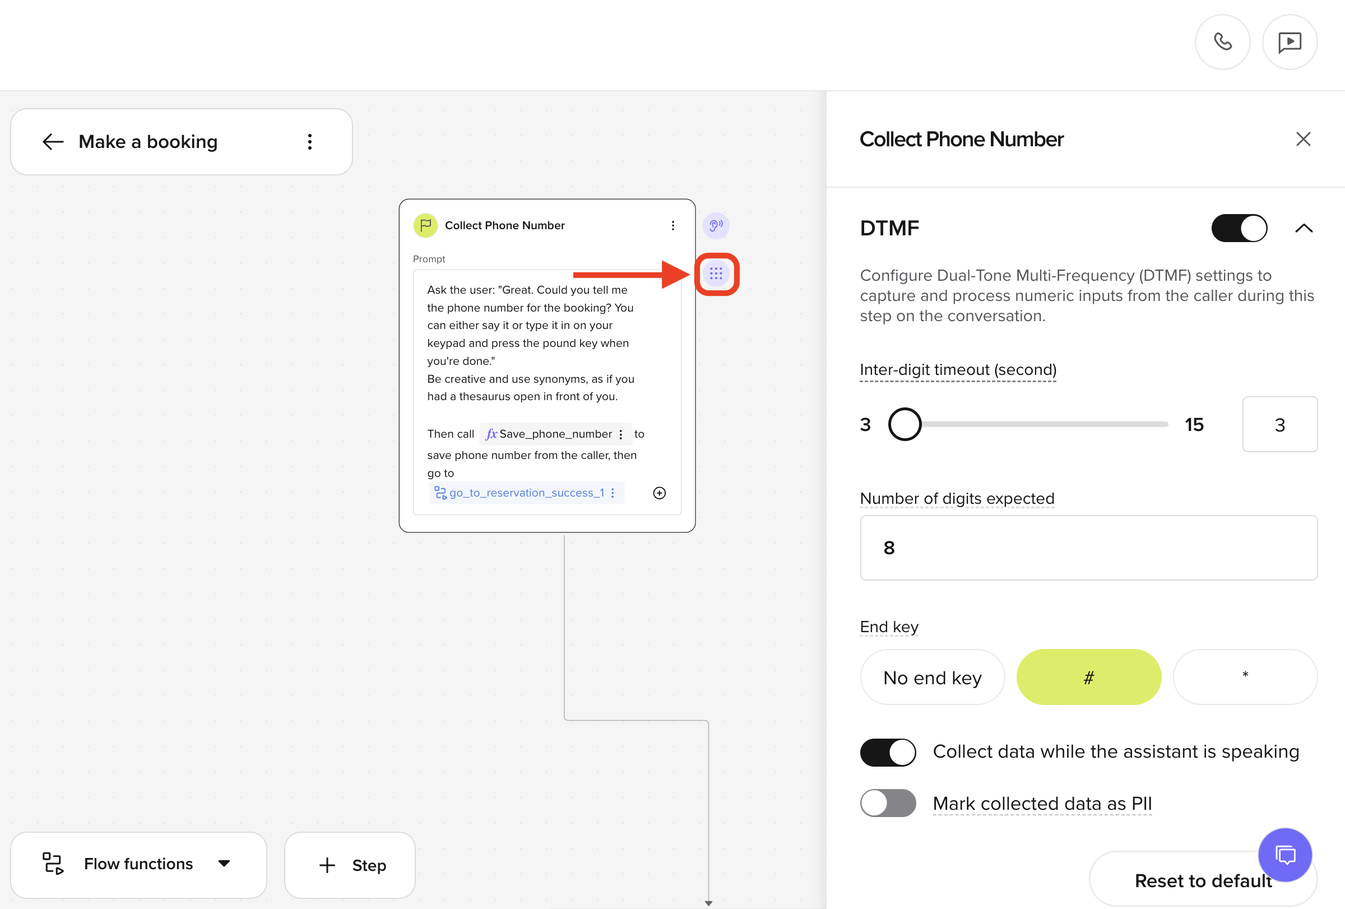
Task: Open the chat preview play icon
Action: coord(1290,42)
